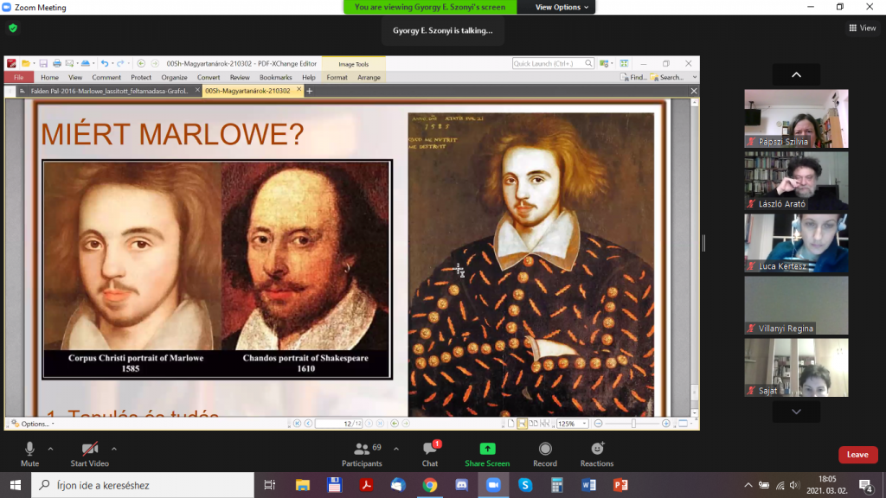The height and width of the screenshot is (498, 886).
Task: Select Luca Kertész video thumbnail
Action: tap(796, 243)
